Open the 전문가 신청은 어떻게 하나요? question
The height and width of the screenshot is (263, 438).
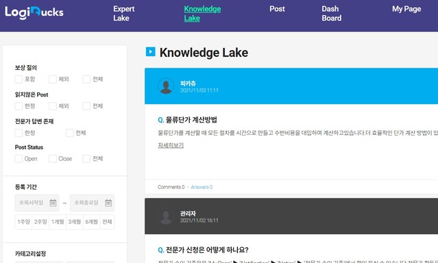pyautogui.click(x=207, y=249)
